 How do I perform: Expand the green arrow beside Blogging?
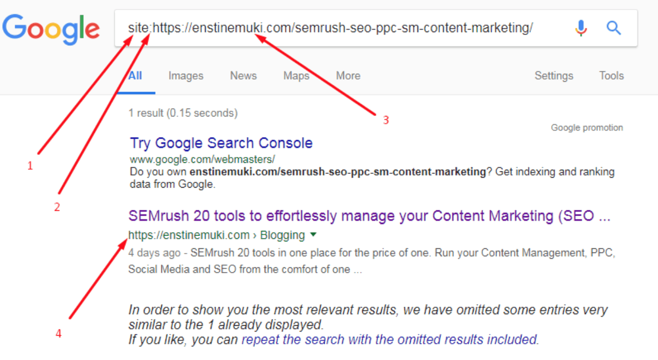point(313,235)
